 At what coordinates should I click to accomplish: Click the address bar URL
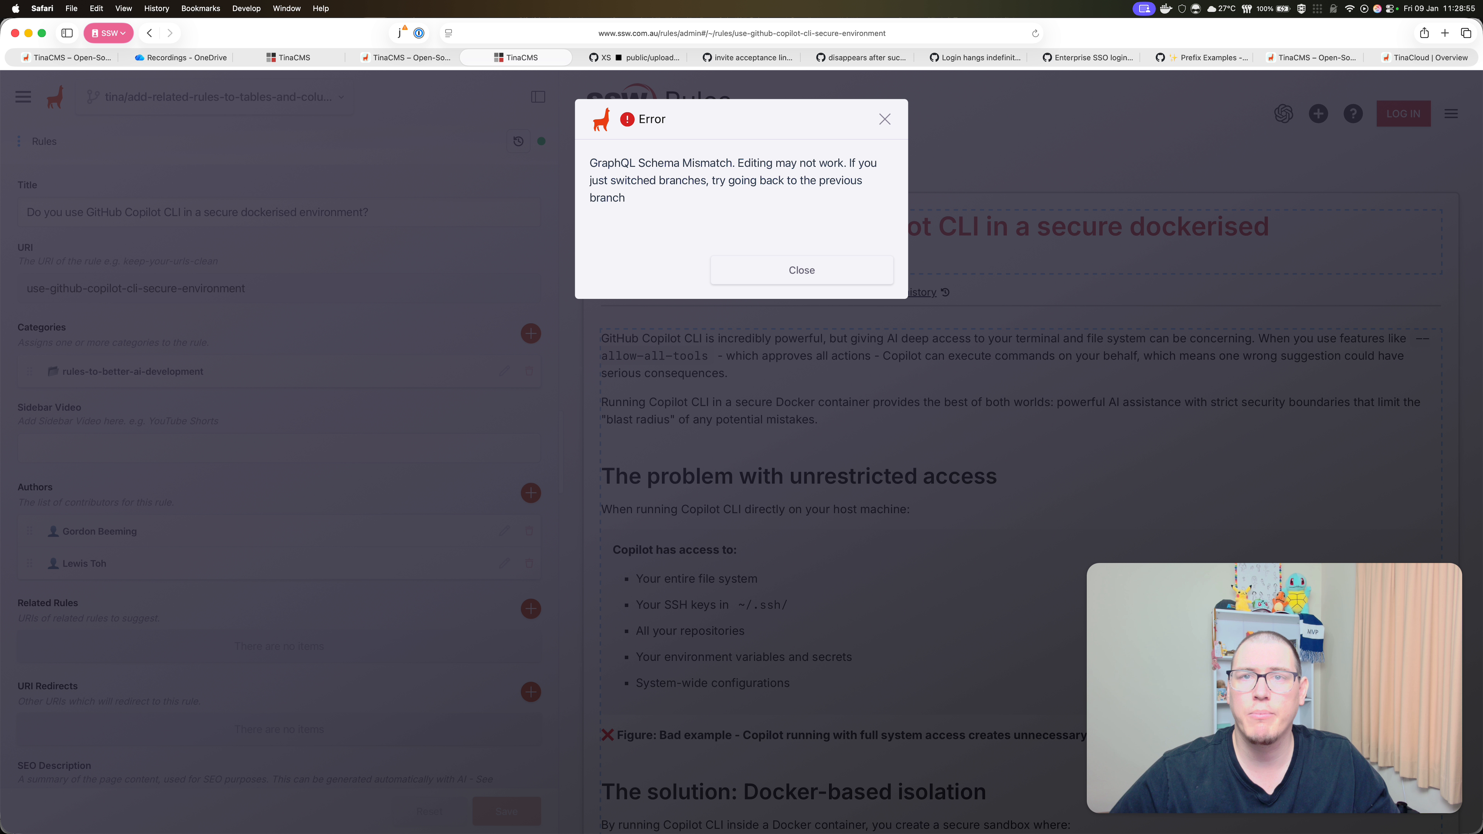point(741,33)
